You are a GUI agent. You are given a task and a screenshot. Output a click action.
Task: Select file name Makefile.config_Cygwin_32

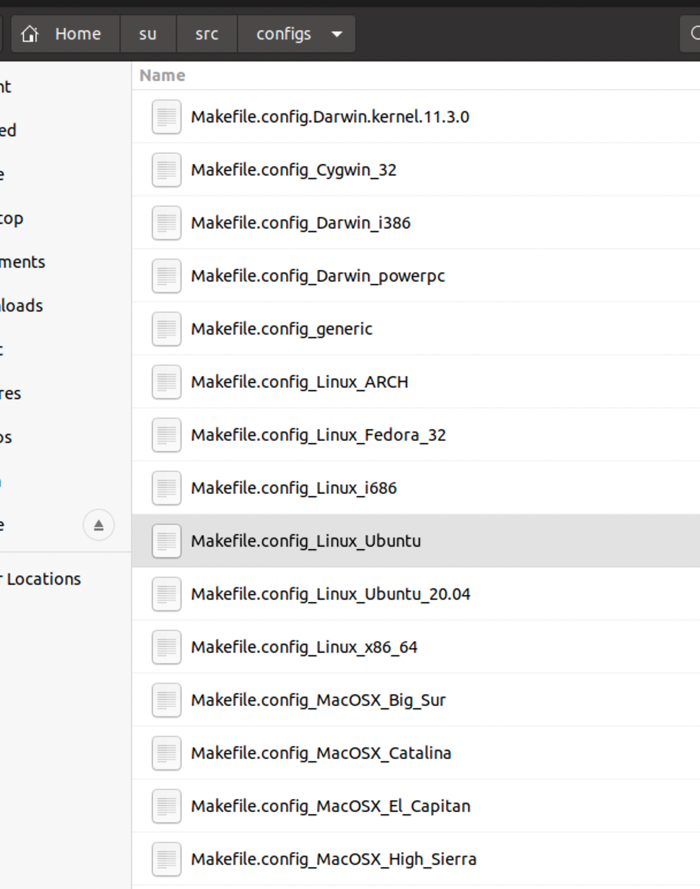coord(293,170)
